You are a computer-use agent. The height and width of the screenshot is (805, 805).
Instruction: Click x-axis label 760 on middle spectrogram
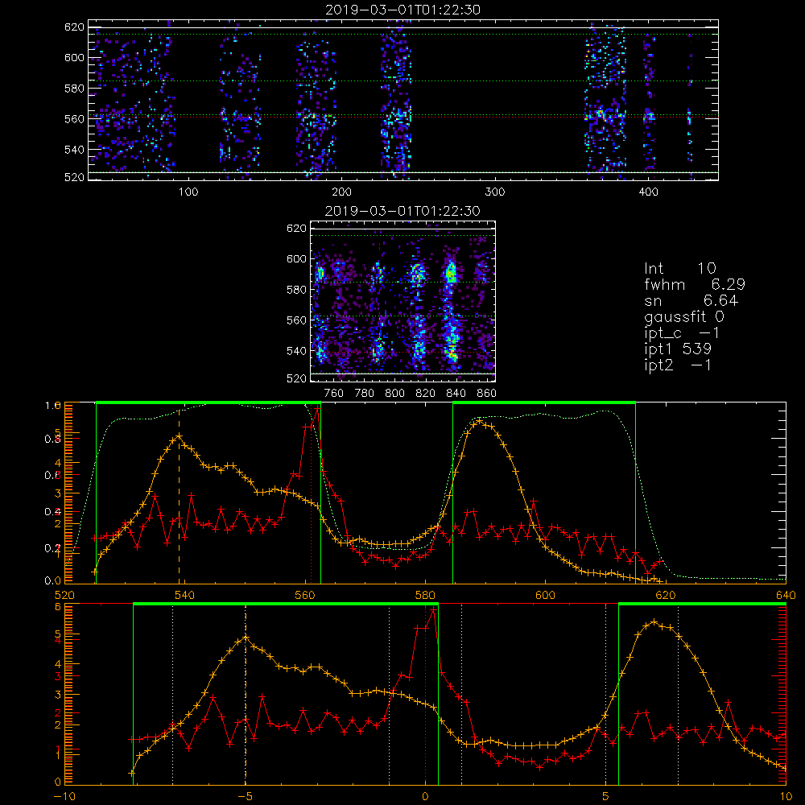tap(334, 394)
